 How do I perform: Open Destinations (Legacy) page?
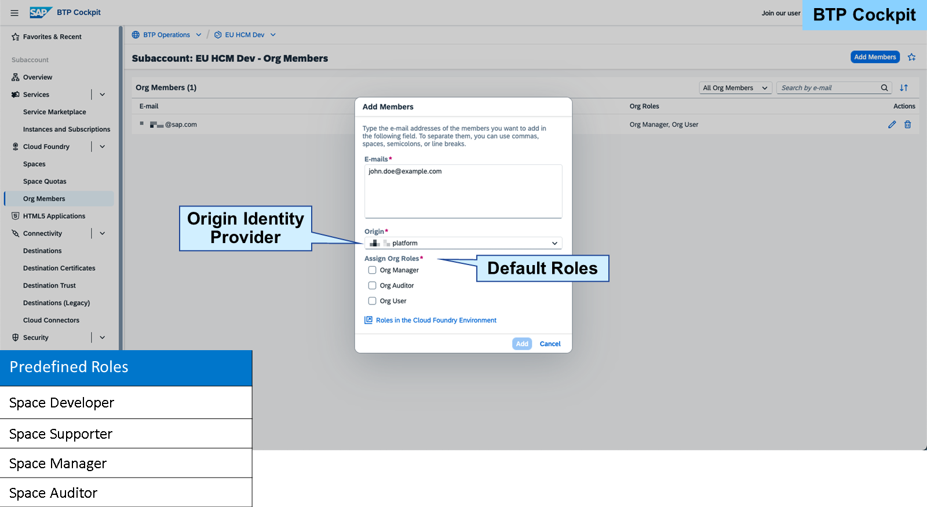[56, 303]
